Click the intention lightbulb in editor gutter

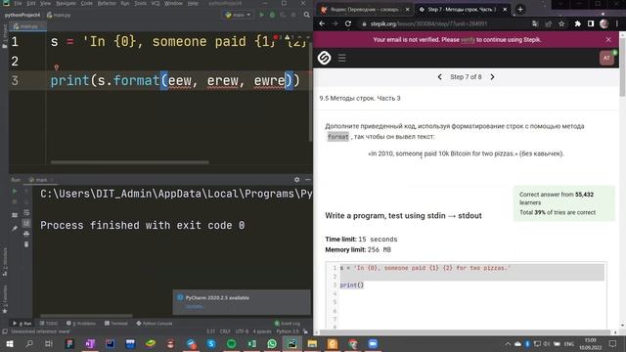(x=57, y=67)
